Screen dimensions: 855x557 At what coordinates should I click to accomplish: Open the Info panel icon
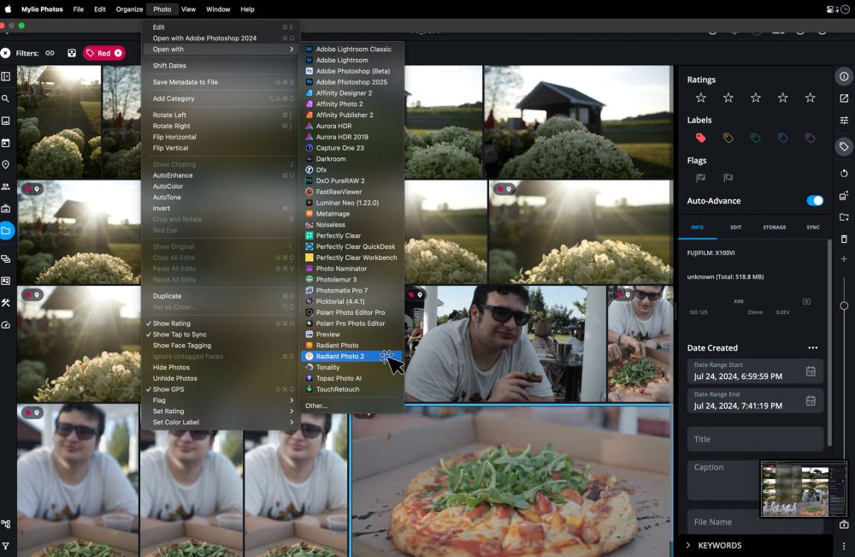coord(844,76)
